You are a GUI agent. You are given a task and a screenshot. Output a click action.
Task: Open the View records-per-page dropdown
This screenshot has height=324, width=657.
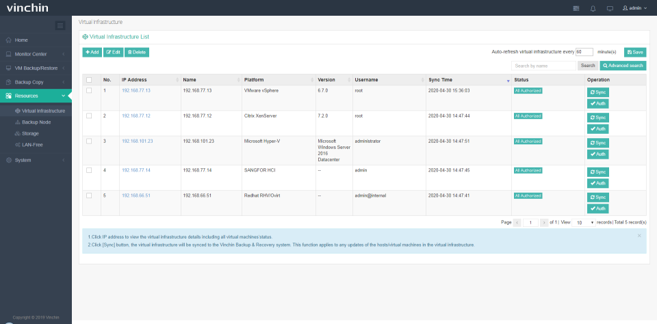pyautogui.click(x=584, y=223)
